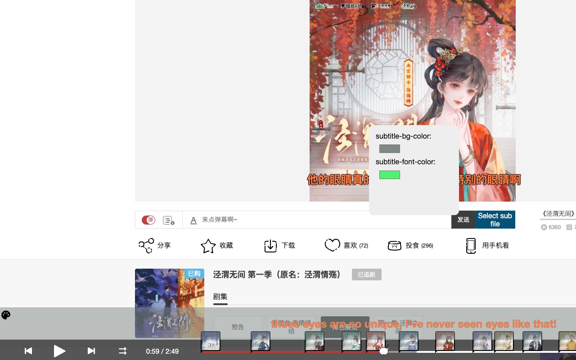
Task: Click the 0:59 / 2:49 time display
Action: pos(162,351)
